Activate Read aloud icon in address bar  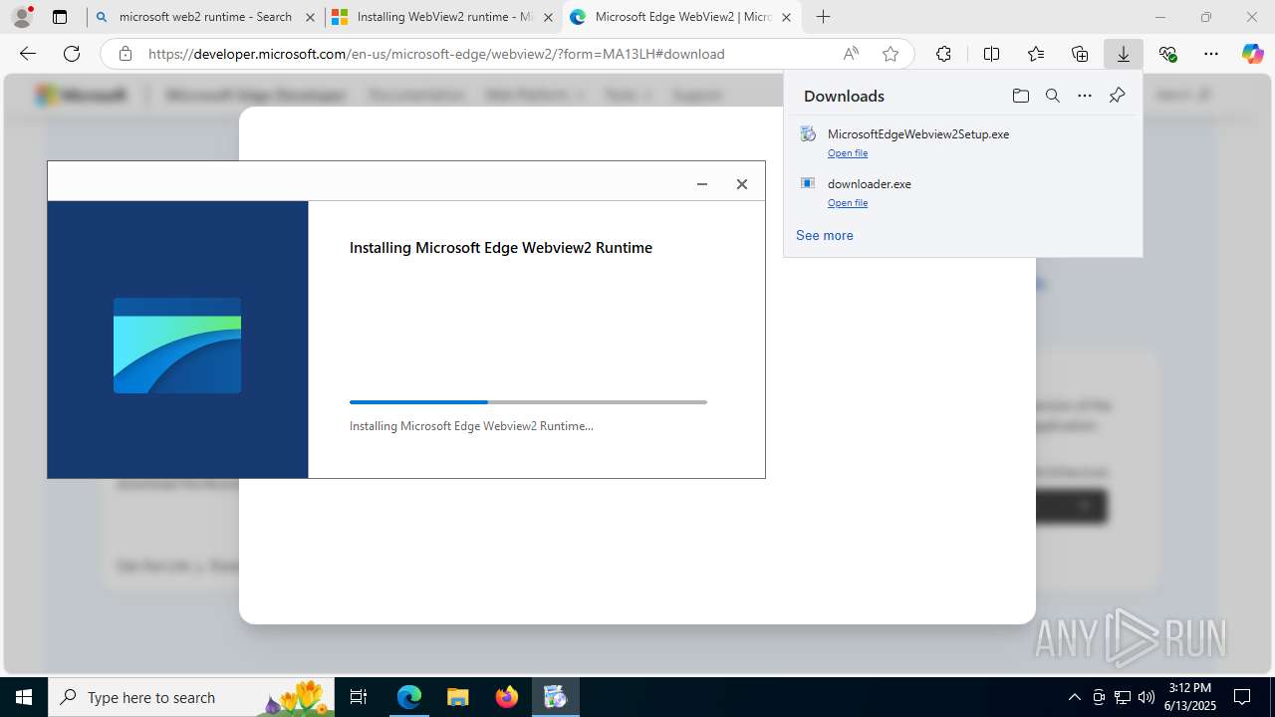point(851,54)
